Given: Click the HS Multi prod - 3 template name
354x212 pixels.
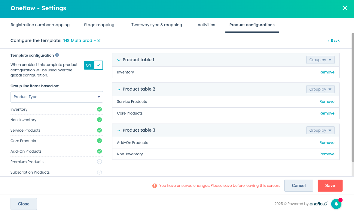Looking at the screenshot, I should pos(82,40).
